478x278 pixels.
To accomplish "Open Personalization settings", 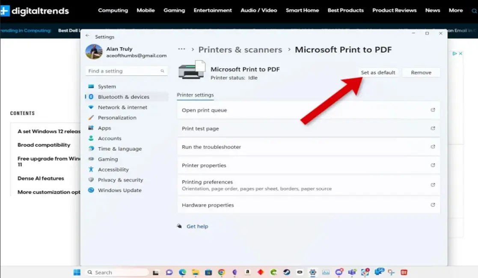I will (127, 118).
